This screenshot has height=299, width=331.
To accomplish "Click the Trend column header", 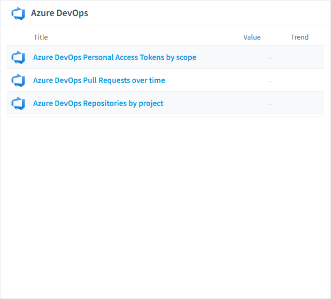I will (299, 37).
